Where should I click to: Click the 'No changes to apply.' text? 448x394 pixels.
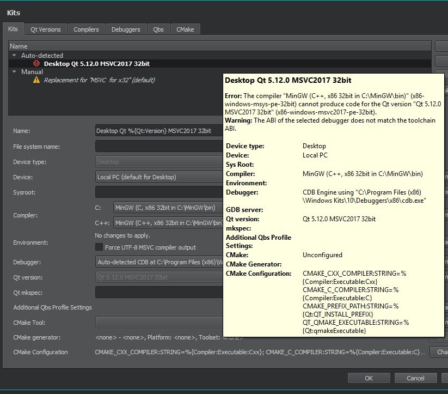point(122,235)
